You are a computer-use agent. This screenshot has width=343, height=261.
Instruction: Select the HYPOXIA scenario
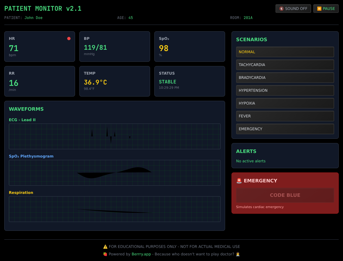pyautogui.click(x=285, y=103)
